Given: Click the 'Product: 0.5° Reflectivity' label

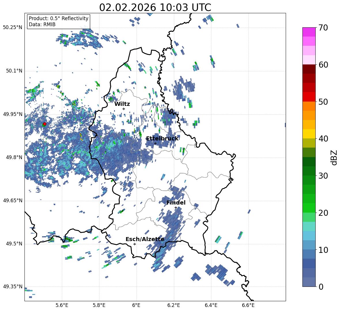Looking at the screenshot, I should click(x=58, y=18).
